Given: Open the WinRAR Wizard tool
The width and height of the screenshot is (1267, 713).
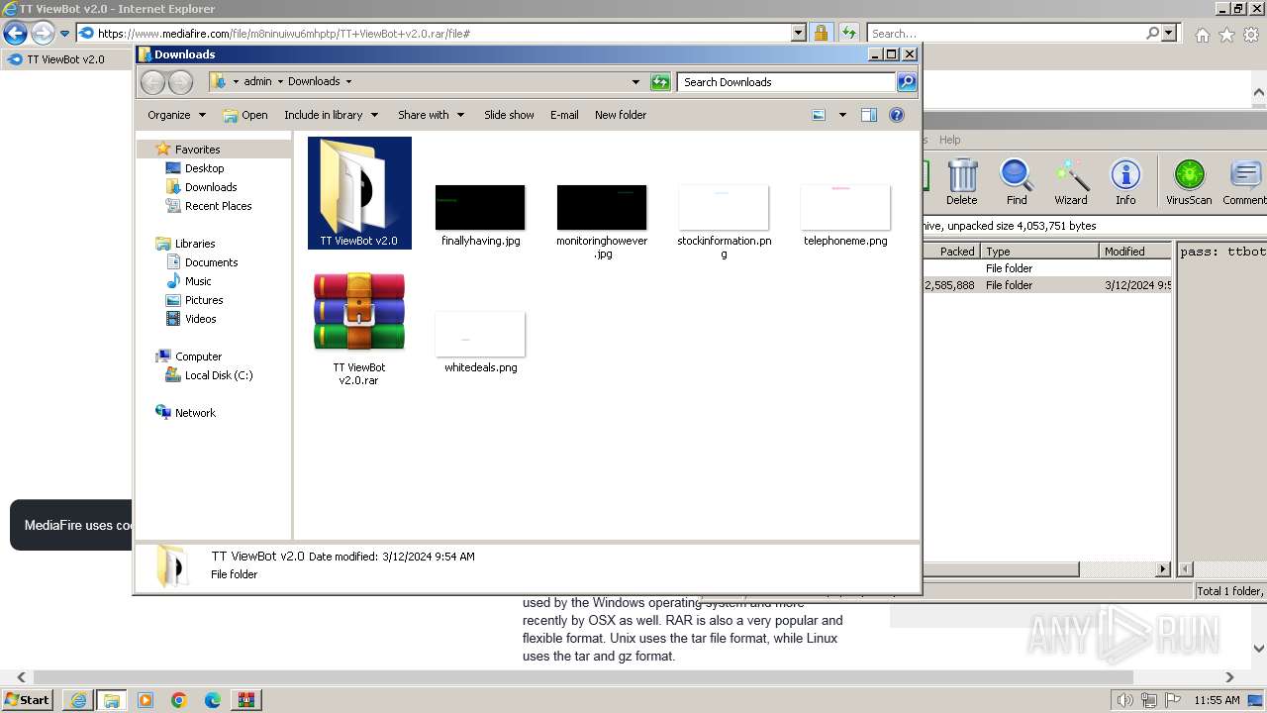Looking at the screenshot, I should click(x=1071, y=182).
